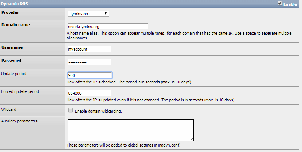Viewport: 302px width, 152px height.
Task: Click the 'Enable domain wildcarding' label text
Action: click(98, 111)
